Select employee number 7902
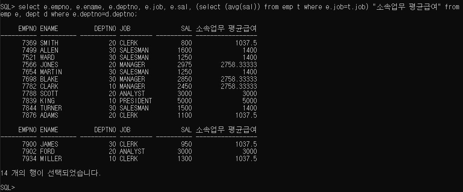Screen dimensions: 463x192 (x=29, y=151)
